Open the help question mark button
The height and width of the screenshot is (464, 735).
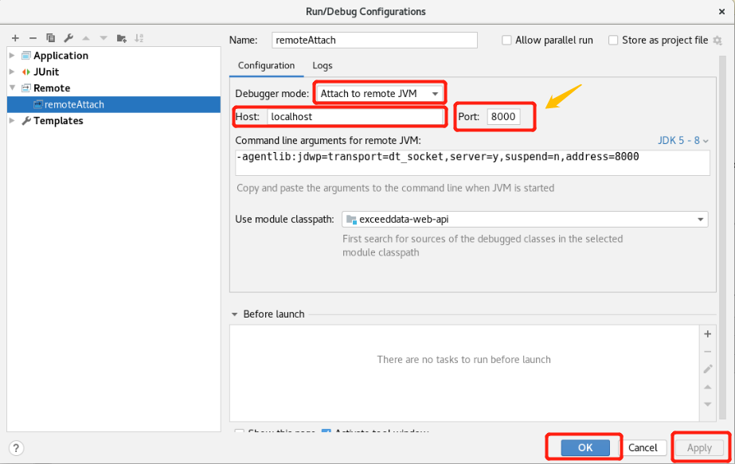click(16, 447)
